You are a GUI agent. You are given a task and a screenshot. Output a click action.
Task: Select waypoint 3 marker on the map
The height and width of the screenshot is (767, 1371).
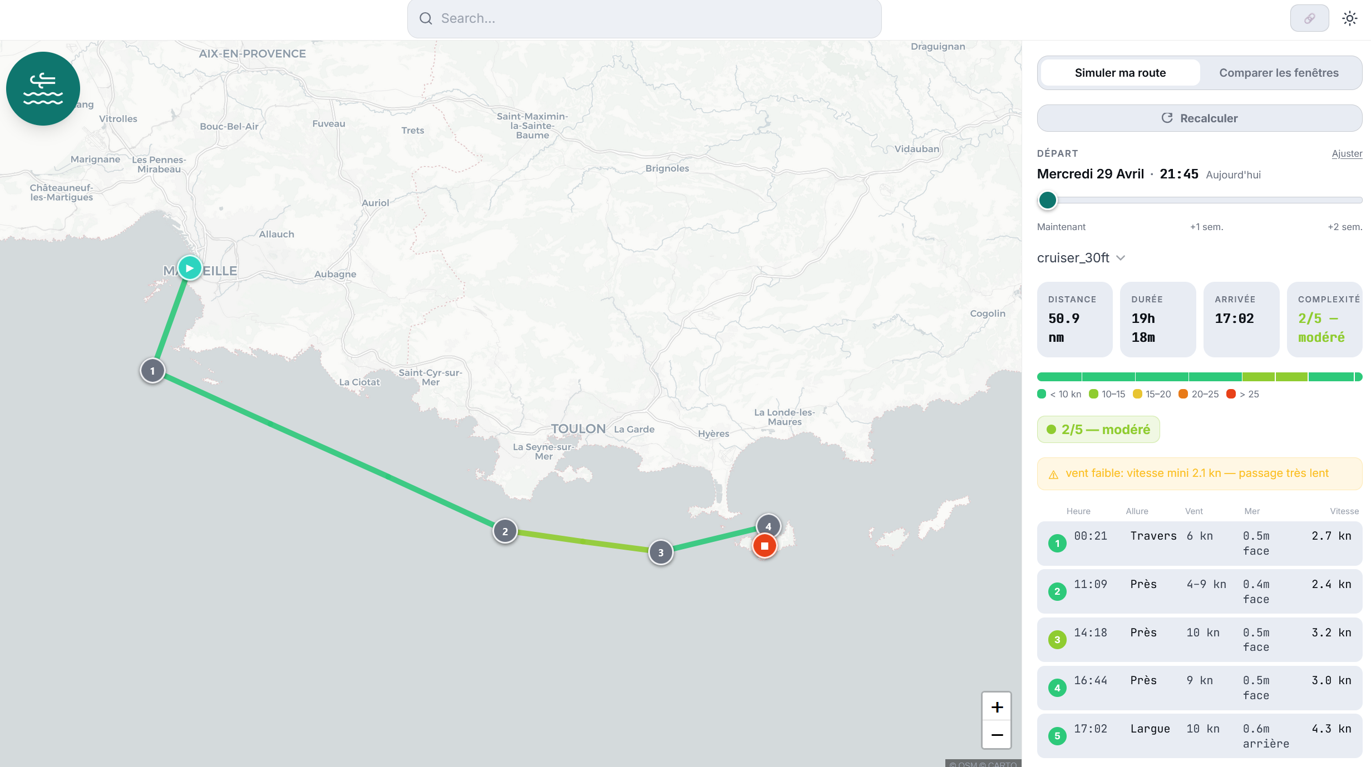click(660, 552)
